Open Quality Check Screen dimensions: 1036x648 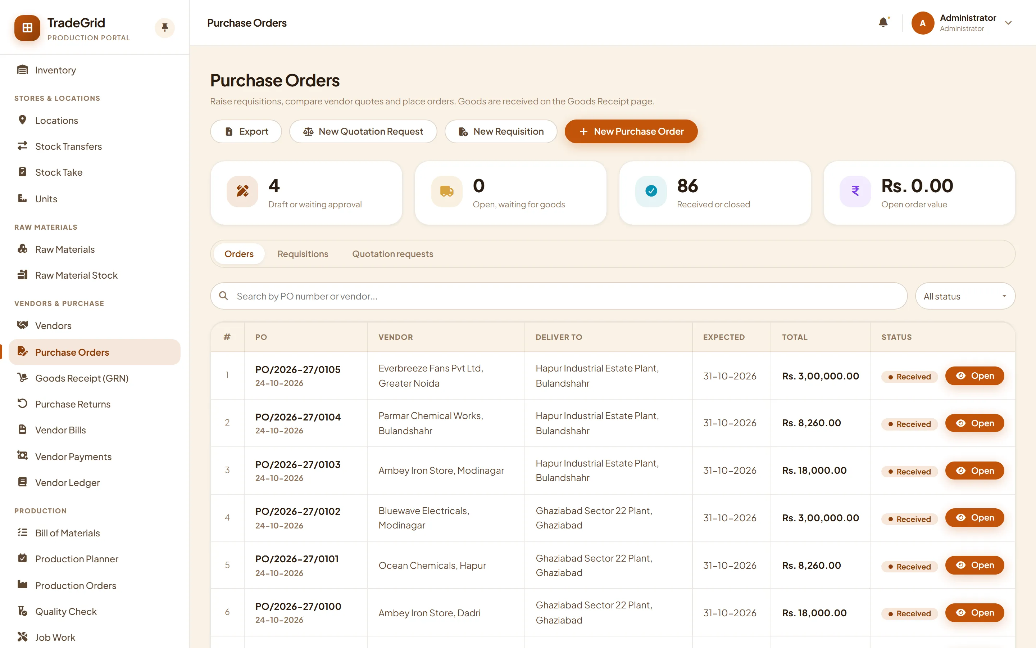(x=95, y=612)
